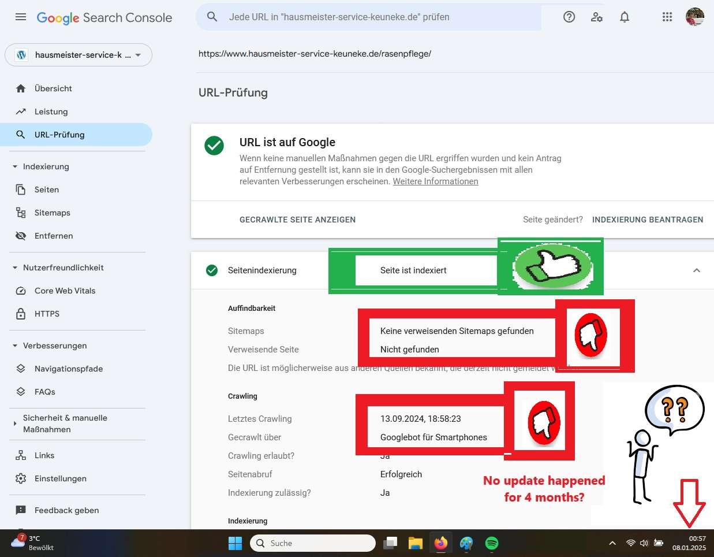Select URL-Prüfung in the sidebar
The width and height of the screenshot is (714, 557).
pyautogui.click(x=76, y=135)
